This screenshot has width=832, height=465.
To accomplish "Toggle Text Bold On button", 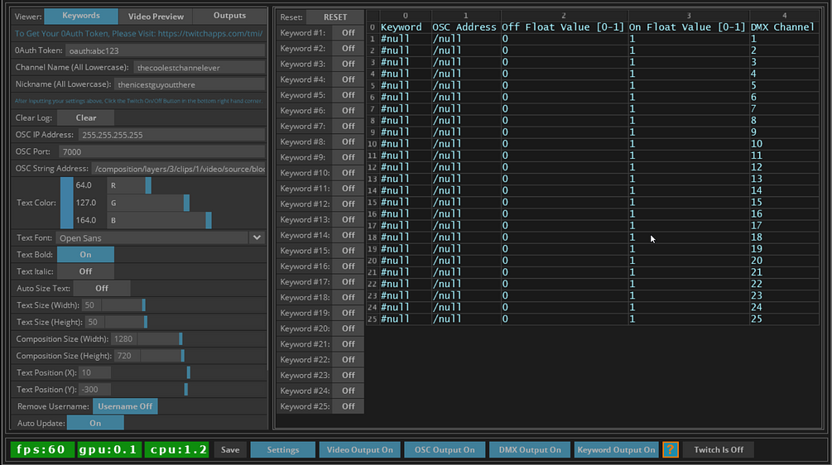I will (x=85, y=255).
